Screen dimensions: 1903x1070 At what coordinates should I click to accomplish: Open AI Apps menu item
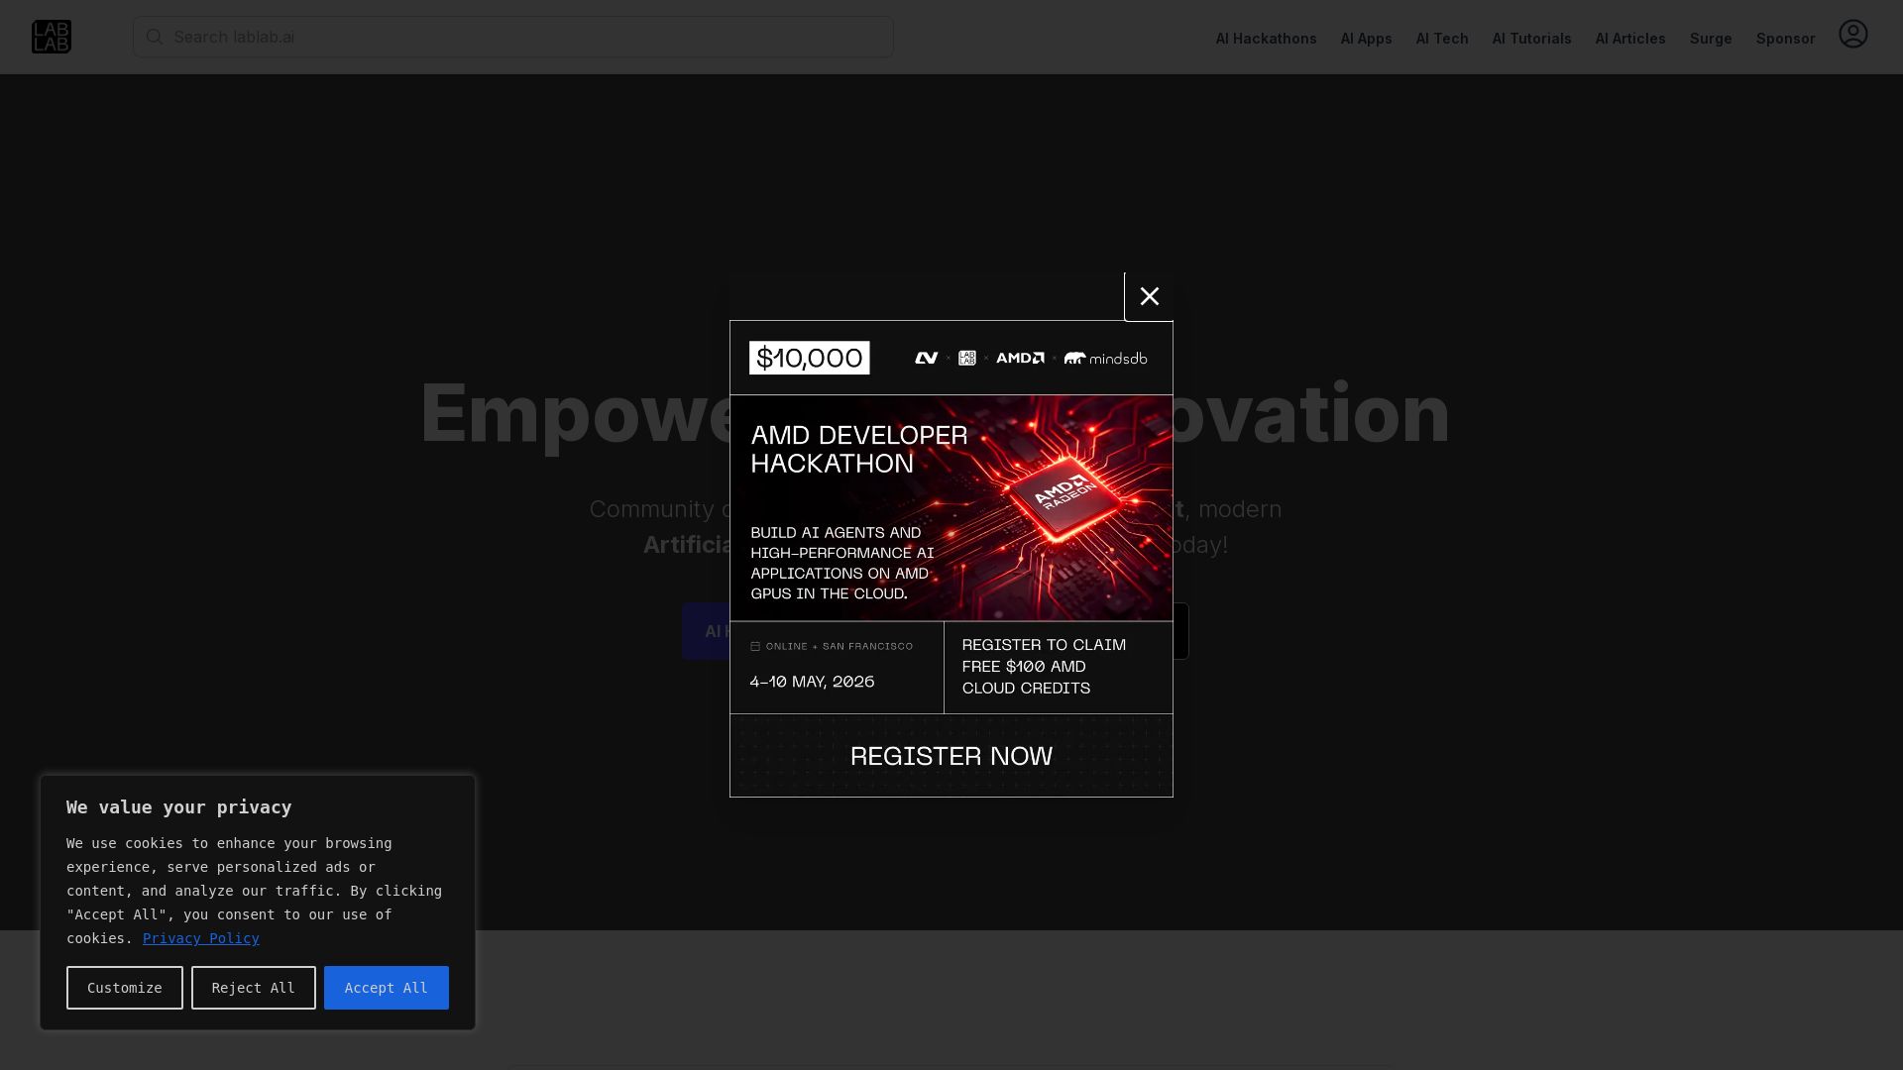(x=1366, y=39)
